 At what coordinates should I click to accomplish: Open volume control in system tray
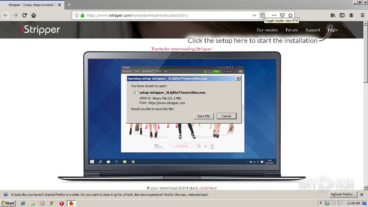tap(334, 203)
